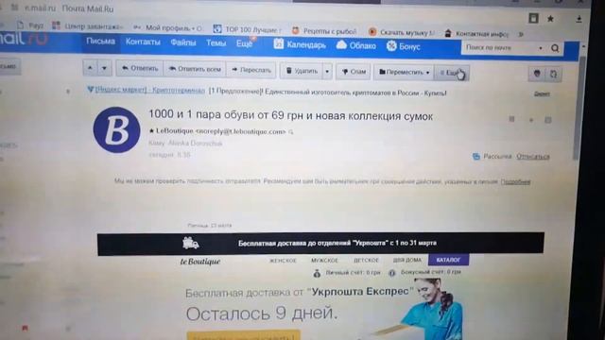
Task: Mark message as Спам
Action: click(354, 72)
